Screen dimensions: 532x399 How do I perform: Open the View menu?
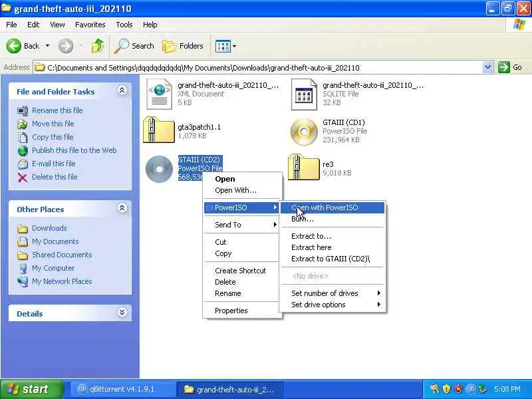coord(57,25)
